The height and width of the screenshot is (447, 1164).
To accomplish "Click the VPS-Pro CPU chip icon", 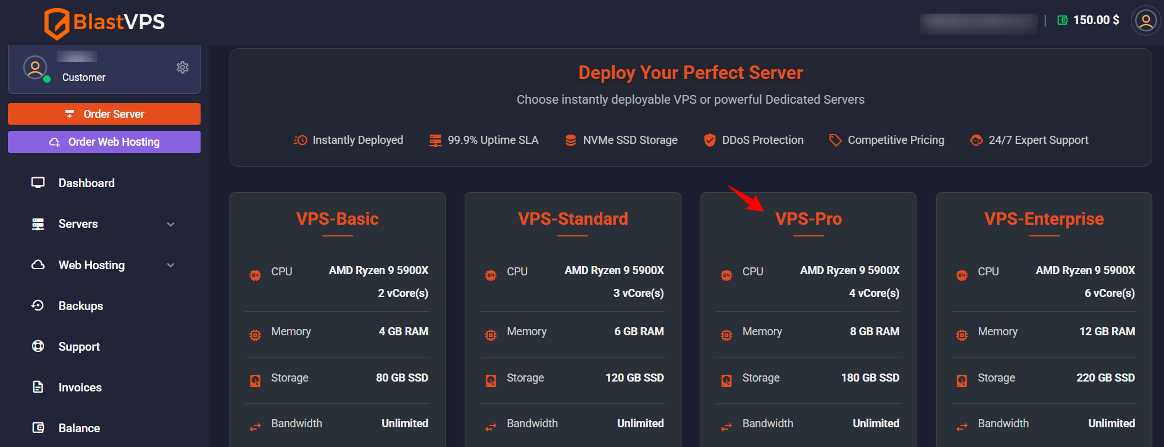I will point(726,275).
